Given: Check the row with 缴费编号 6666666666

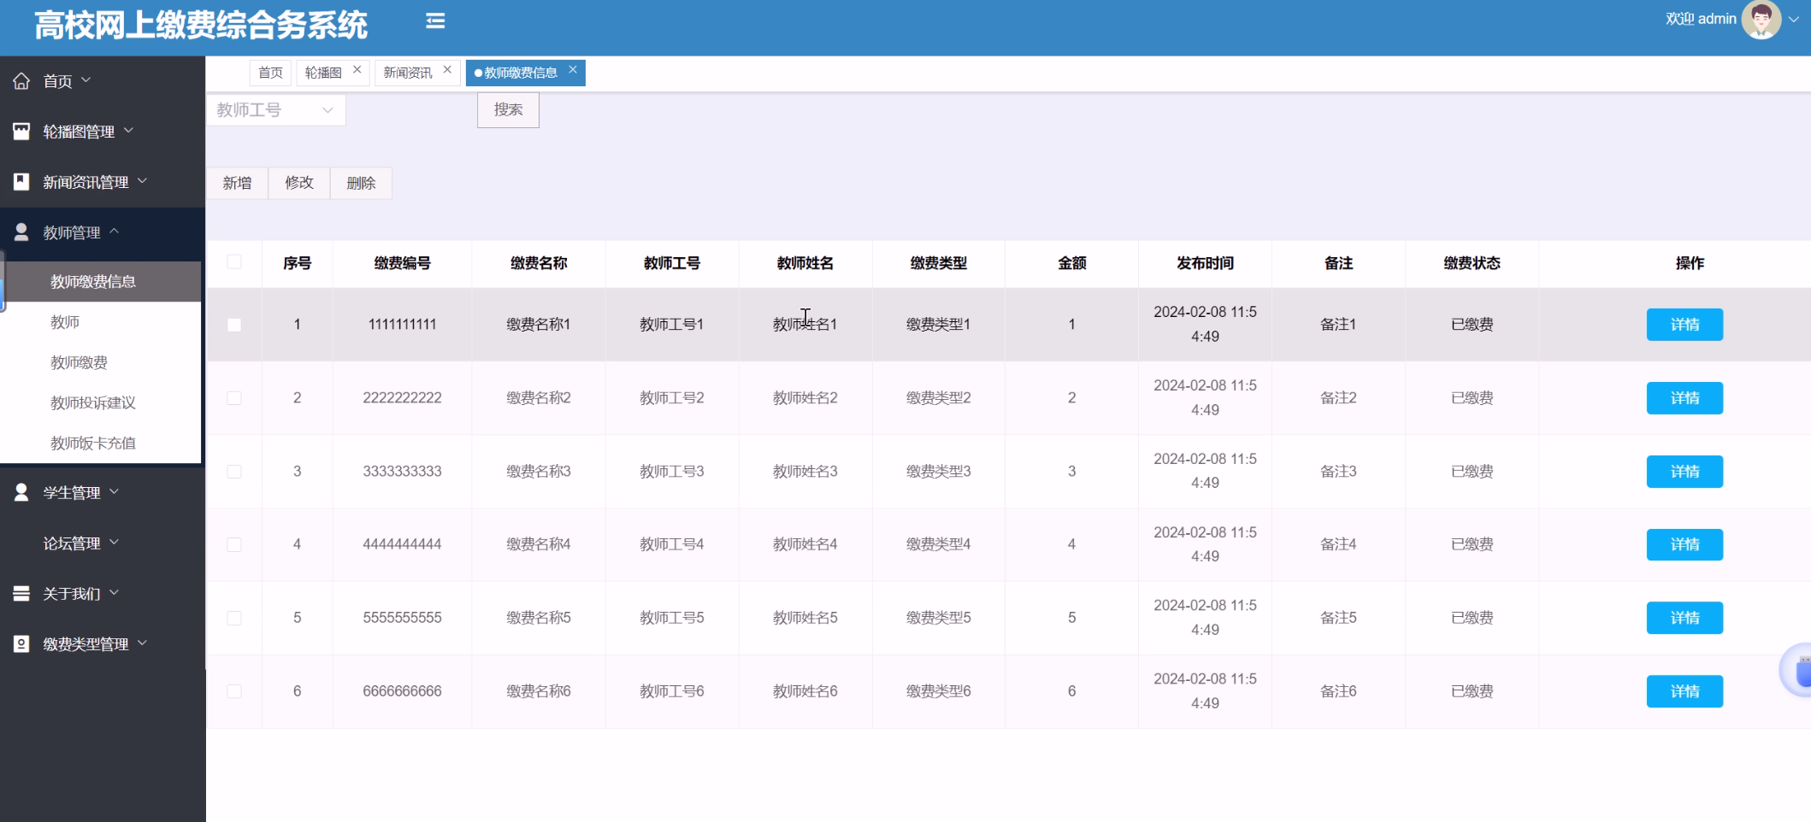Looking at the screenshot, I should point(234,691).
